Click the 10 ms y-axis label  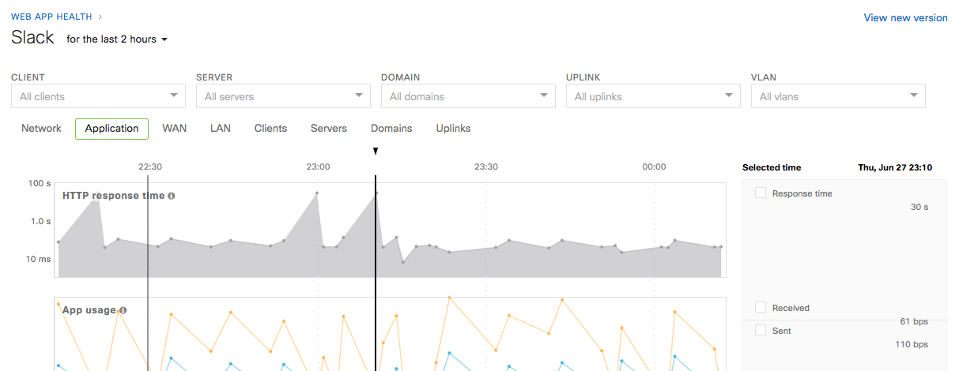coord(39,259)
